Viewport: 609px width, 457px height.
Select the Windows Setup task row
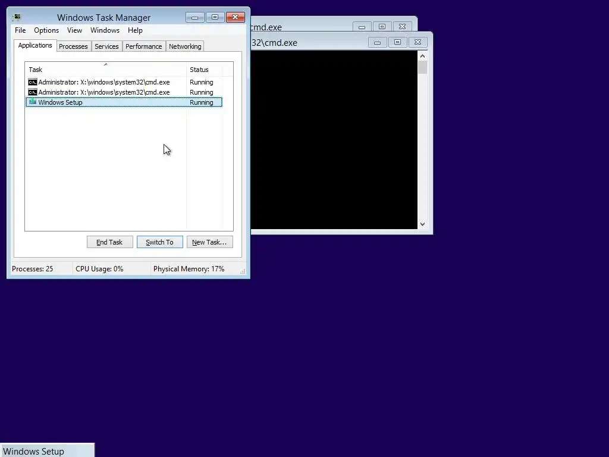[x=124, y=102]
